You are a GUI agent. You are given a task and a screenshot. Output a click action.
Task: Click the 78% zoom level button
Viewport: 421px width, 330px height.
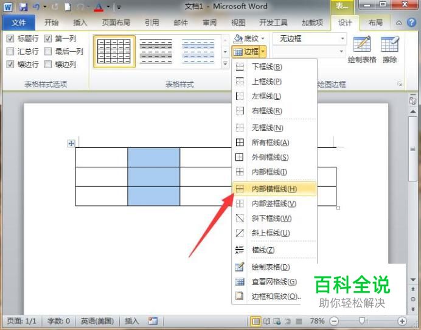317,321
